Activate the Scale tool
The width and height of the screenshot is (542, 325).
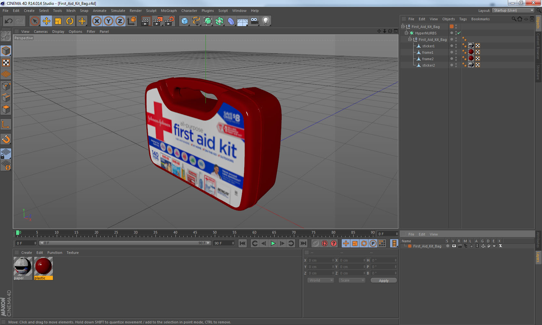pyautogui.click(x=58, y=21)
